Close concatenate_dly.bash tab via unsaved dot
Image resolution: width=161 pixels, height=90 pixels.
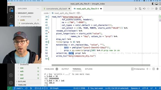[69, 9]
